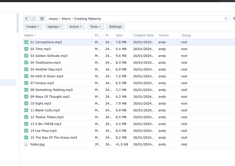Go forward with the right arrow button
The image size is (235, 166).
point(34,19)
